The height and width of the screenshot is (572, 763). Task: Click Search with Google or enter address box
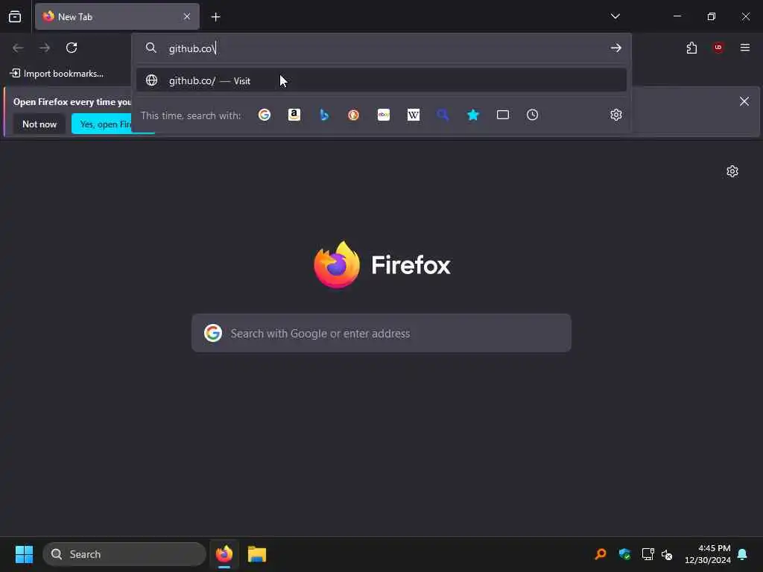point(381,333)
